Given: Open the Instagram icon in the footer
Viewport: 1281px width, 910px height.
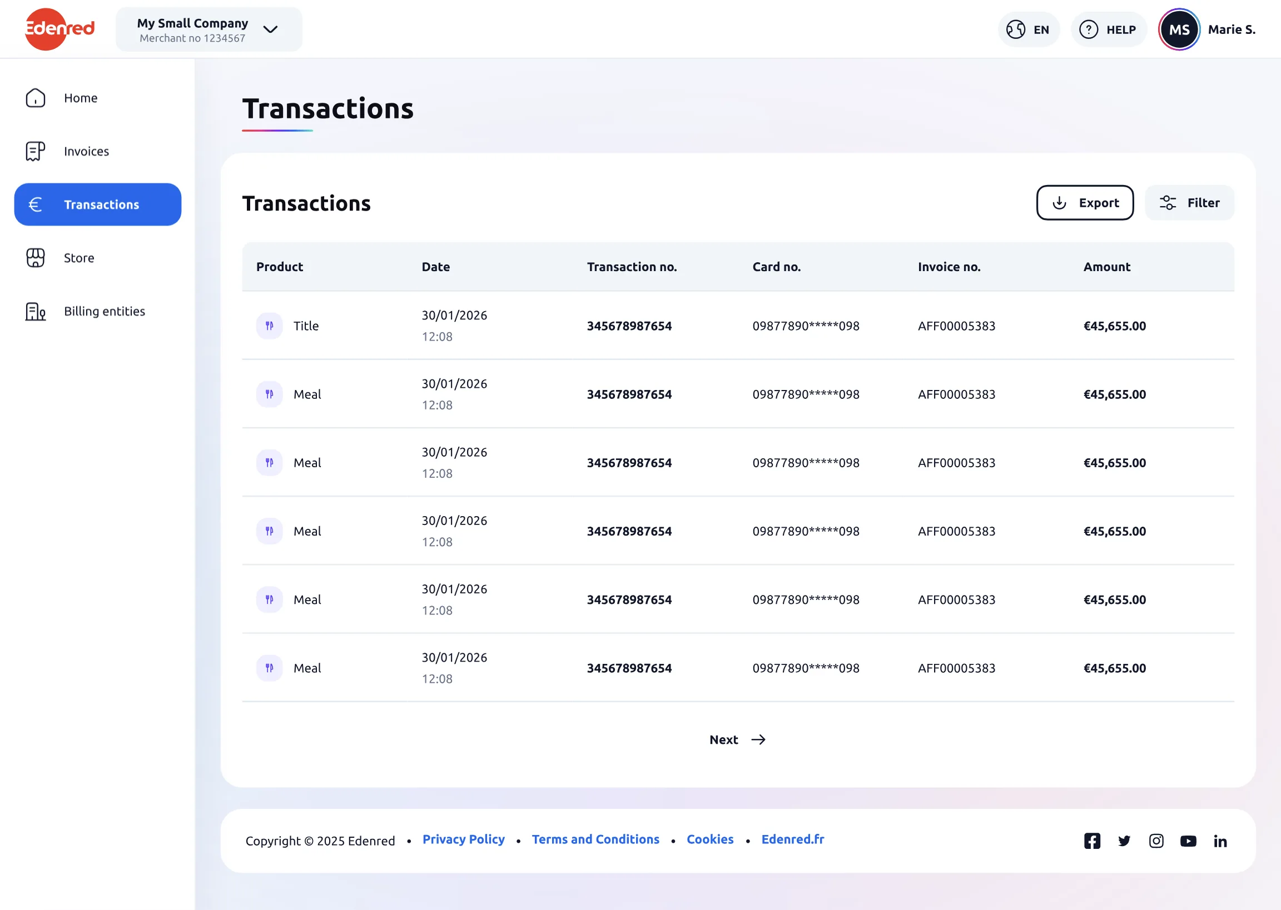Looking at the screenshot, I should click(x=1156, y=841).
